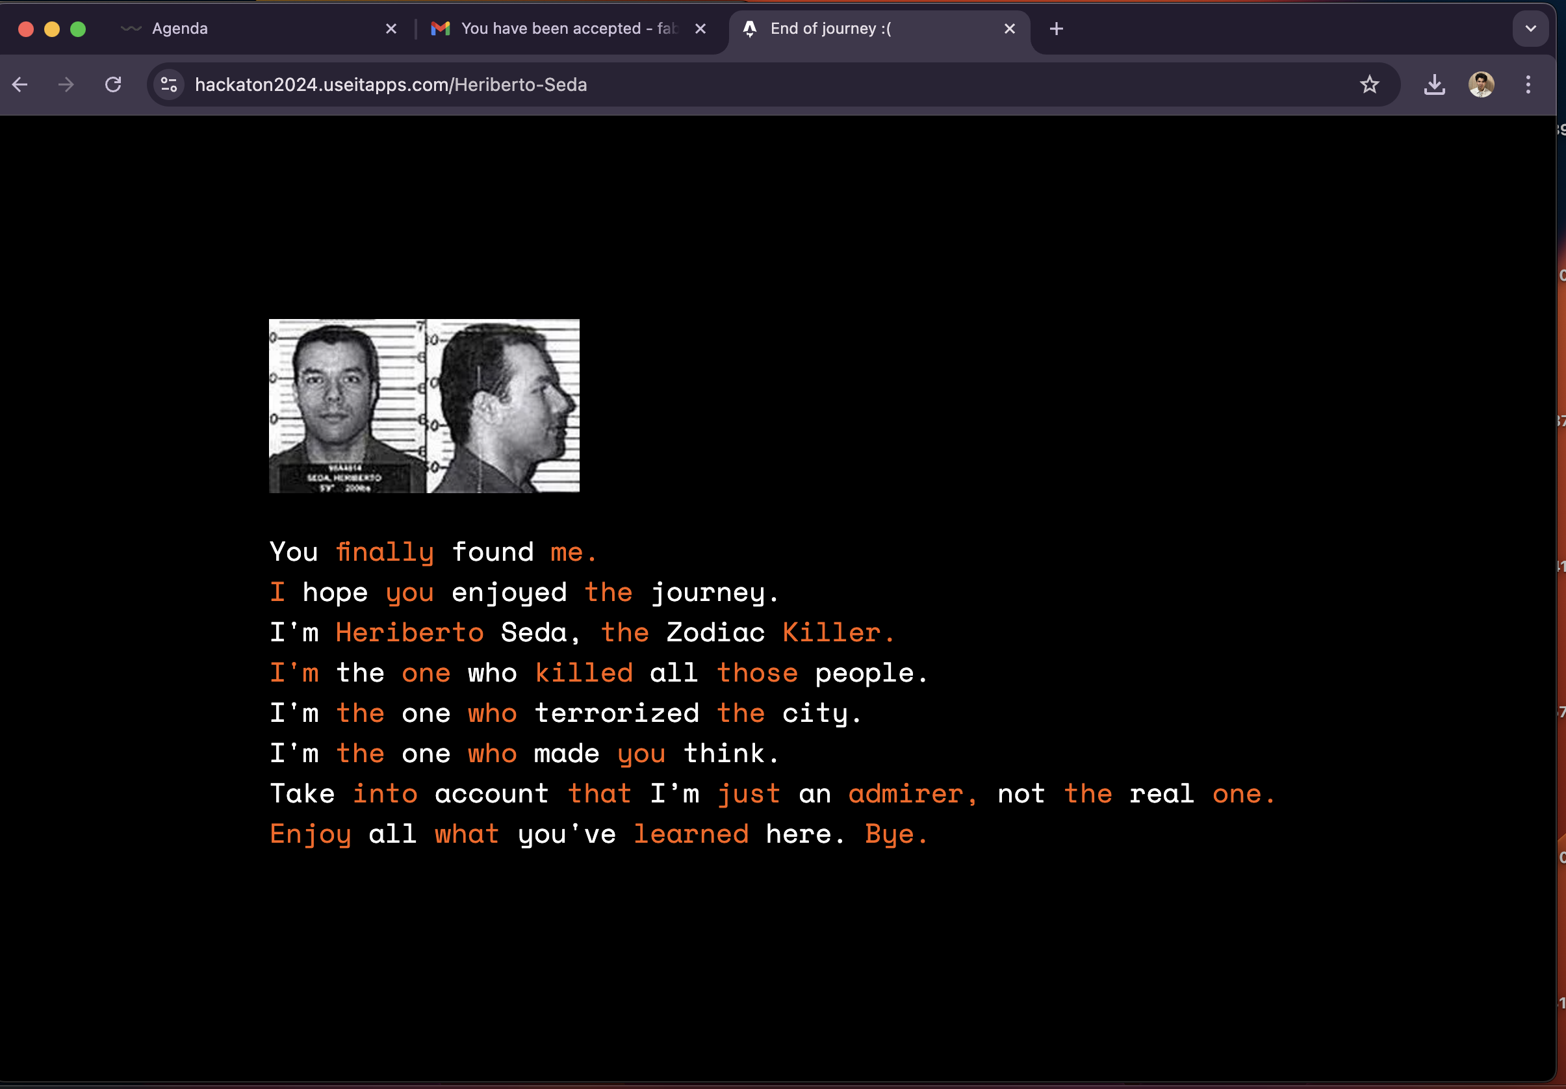Image resolution: width=1566 pixels, height=1089 pixels.
Task: Switch to the Gmail accepted email tab
Action: click(552, 29)
